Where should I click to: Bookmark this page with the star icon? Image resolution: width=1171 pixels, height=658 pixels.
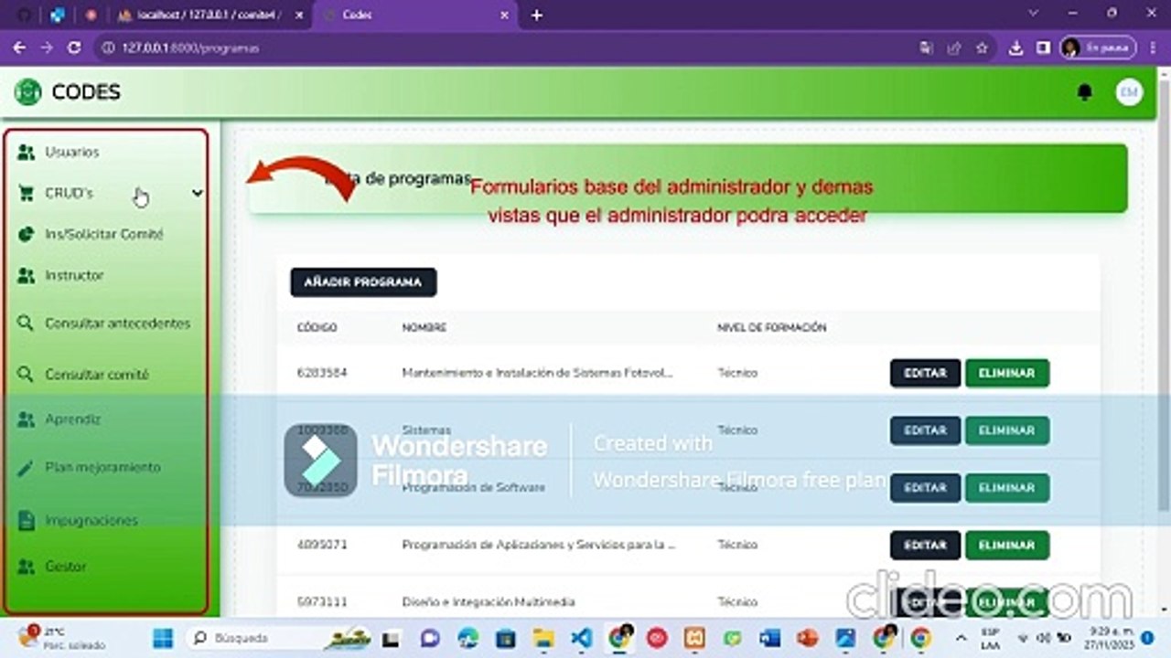[983, 48]
